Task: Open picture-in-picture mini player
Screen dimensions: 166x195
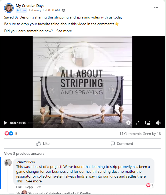Action: click(148, 123)
